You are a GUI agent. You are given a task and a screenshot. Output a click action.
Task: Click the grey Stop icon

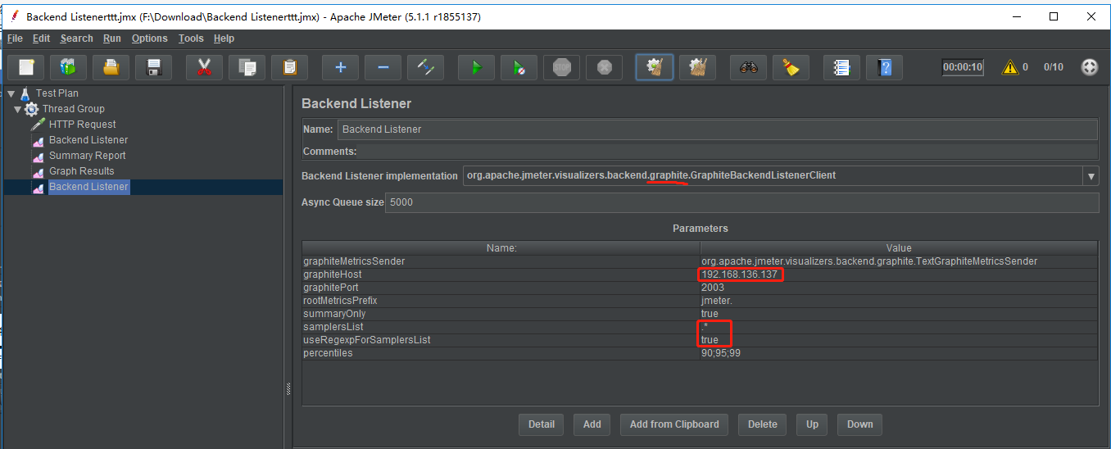point(562,67)
